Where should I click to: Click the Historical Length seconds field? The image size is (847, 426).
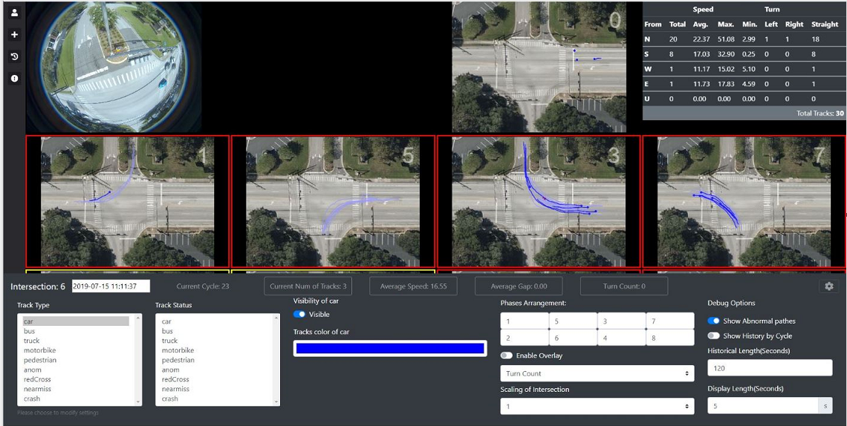click(x=769, y=368)
